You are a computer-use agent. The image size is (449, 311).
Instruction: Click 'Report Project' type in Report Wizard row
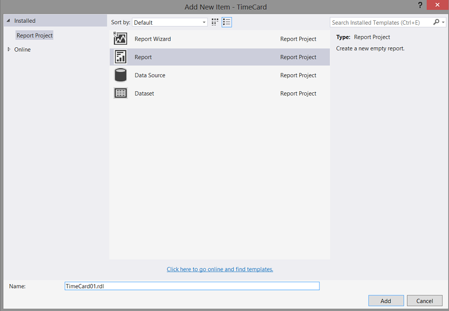pos(298,39)
